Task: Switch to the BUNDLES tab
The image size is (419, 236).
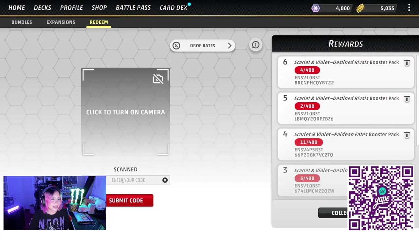Action: (22, 22)
